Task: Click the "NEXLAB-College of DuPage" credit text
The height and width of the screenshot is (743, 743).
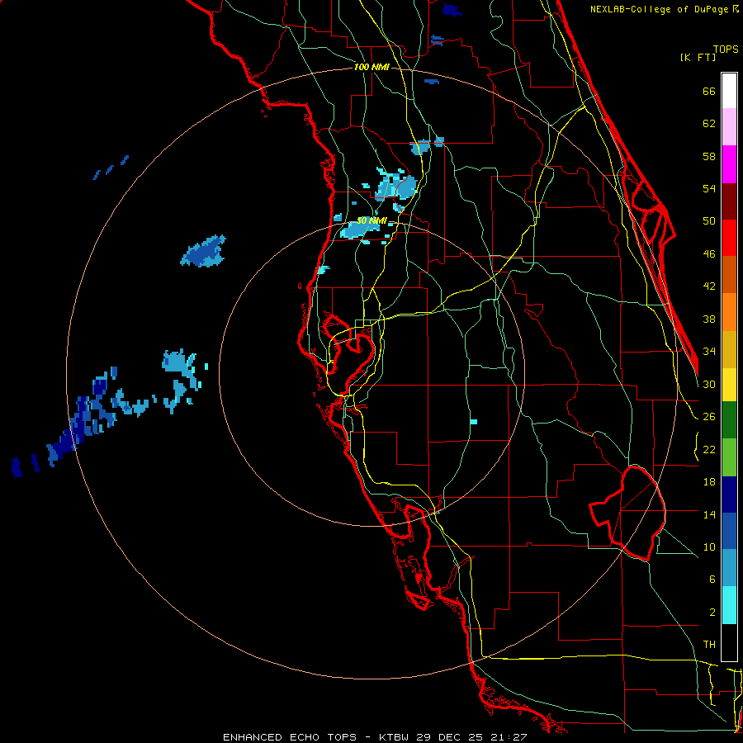Action: [660, 9]
